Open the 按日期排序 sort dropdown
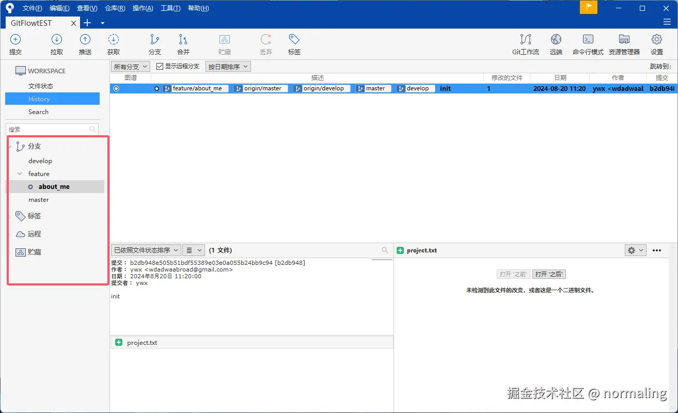This screenshot has width=678, height=413. coord(228,67)
